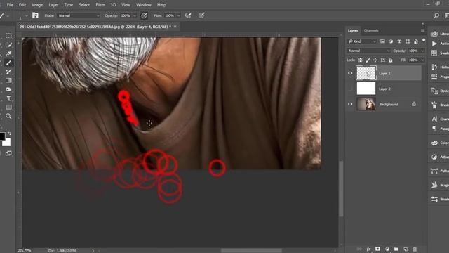Select the Gradient tool
The height and width of the screenshot is (253, 449).
(x=8, y=80)
